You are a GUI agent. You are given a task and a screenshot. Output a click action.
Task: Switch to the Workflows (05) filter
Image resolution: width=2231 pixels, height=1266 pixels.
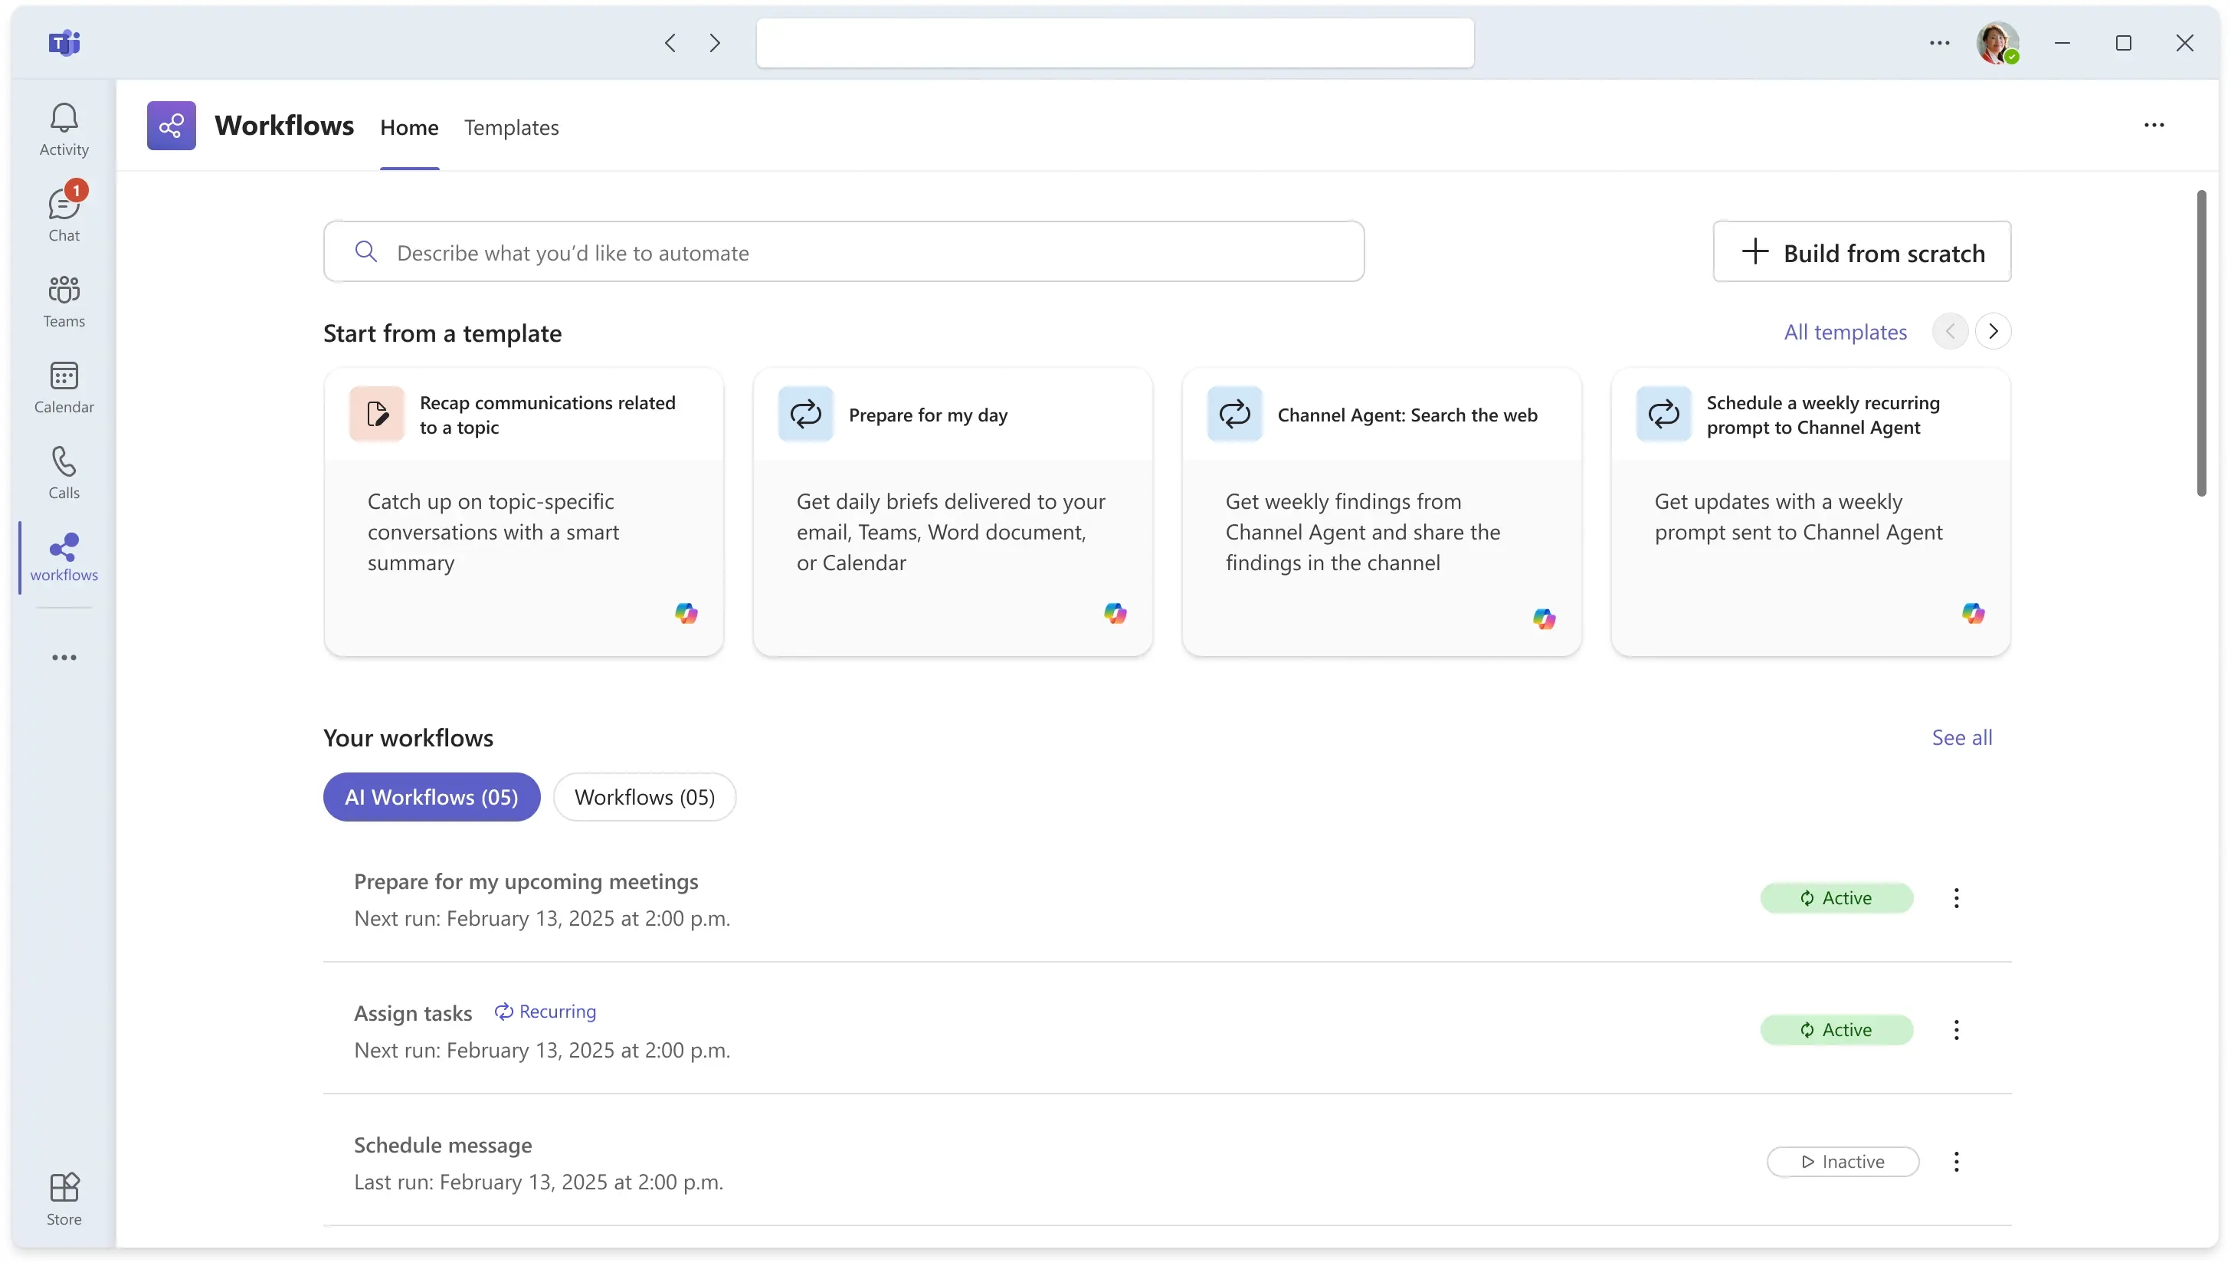[644, 796]
